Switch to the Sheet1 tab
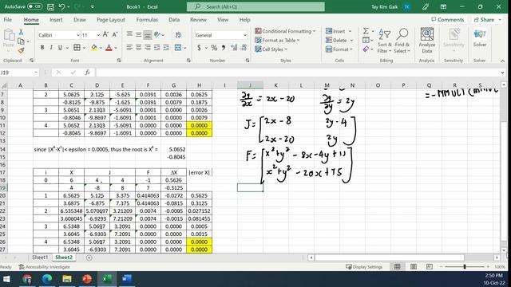 point(40,257)
